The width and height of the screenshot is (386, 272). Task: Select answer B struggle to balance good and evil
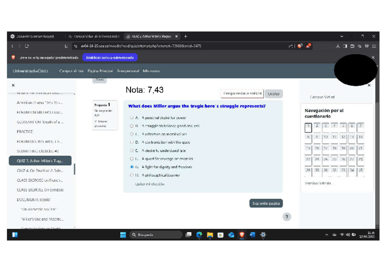132,126
